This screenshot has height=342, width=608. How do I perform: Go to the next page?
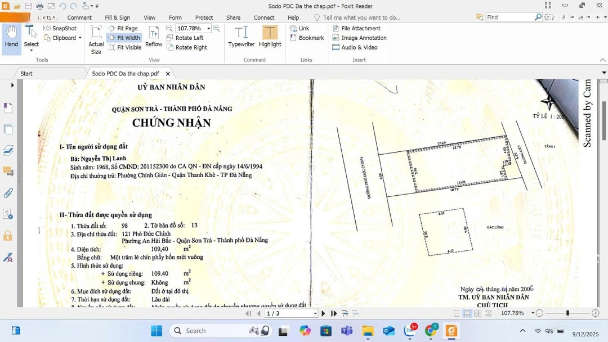323,313
